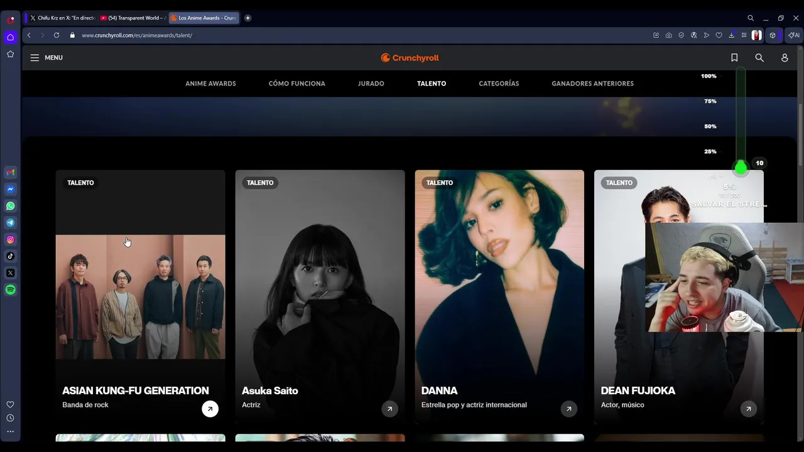Open X (Twitter) in Opera sidebar
The image size is (804, 452).
(10, 273)
